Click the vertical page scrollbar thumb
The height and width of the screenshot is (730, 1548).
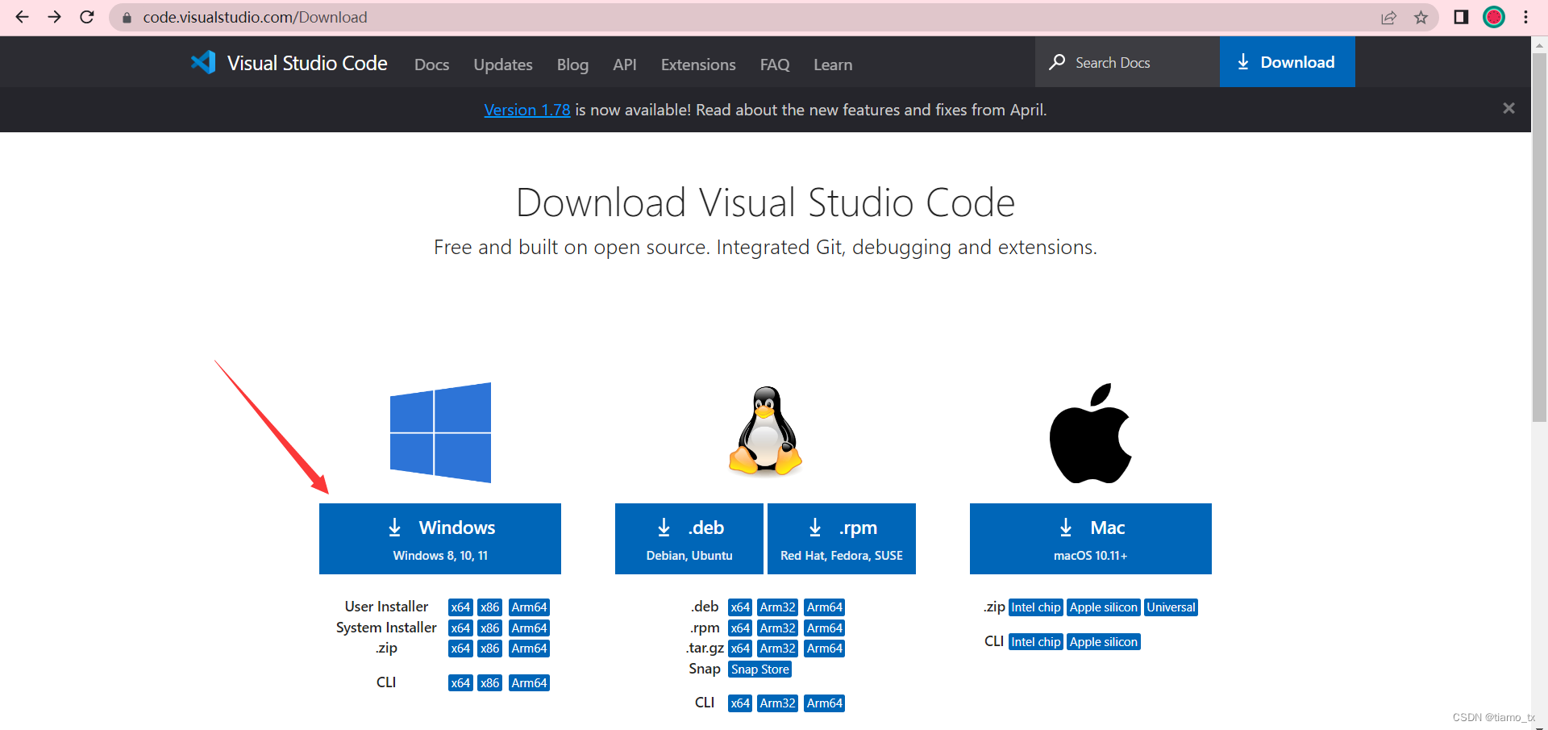[x=1539, y=238]
